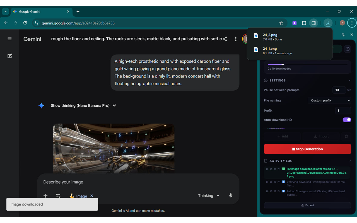The image size is (357, 223).
Task: Click the Stop Generation button
Action: pyautogui.click(x=307, y=149)
